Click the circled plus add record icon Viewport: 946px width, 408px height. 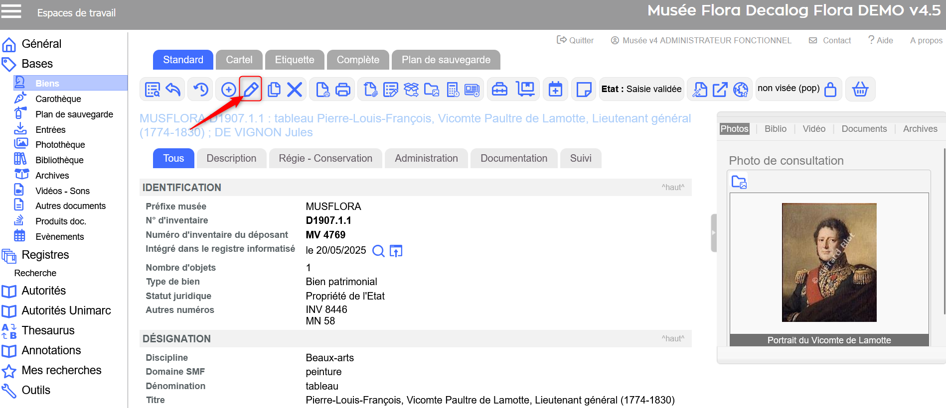click(x=228, y=90)
